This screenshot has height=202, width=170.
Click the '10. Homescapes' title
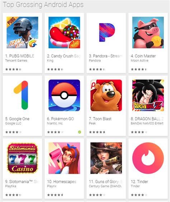pyautogui.click(x=62, y=182)
